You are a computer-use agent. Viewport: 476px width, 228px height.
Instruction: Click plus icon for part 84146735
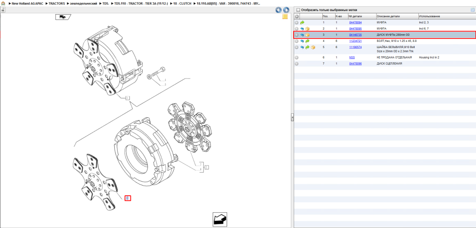[297, 35]
